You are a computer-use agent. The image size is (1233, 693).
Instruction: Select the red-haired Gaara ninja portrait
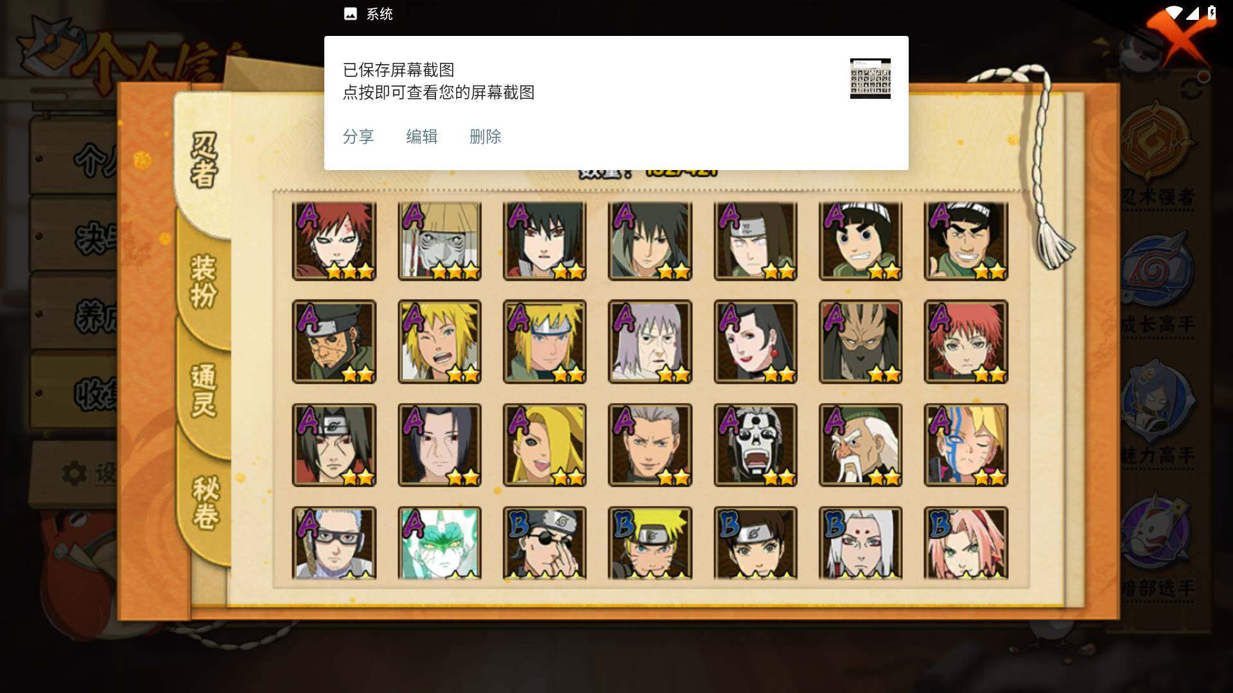click(x=334, y=241)
